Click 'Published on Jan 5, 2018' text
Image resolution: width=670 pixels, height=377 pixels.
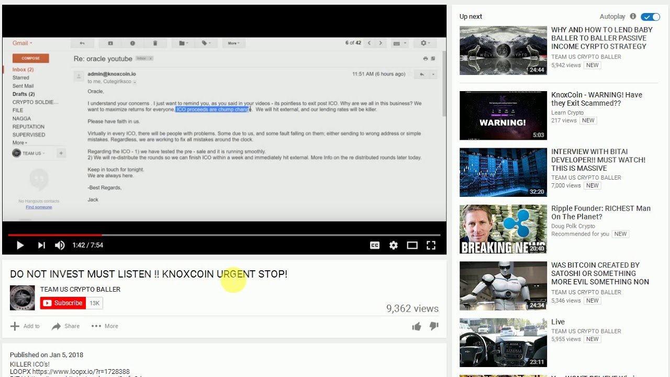pyautogui.click(x=47, y=355)
